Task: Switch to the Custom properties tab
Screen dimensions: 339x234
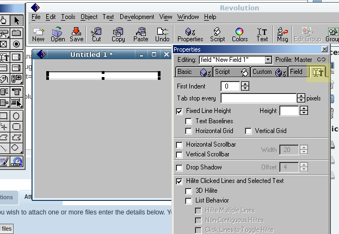Action: (269, 72)
